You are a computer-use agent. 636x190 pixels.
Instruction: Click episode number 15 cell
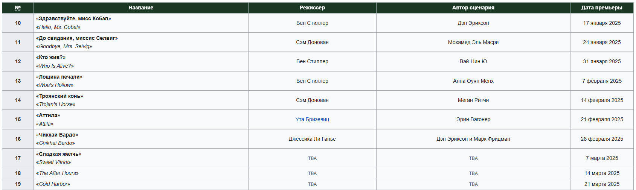tap(18, 119)
